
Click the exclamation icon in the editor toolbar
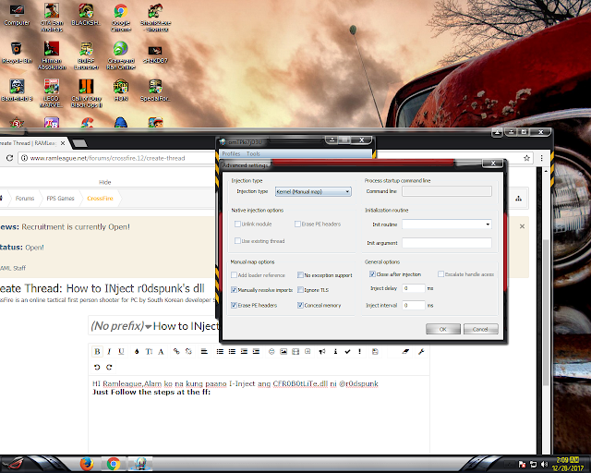(x=359, y=352)
